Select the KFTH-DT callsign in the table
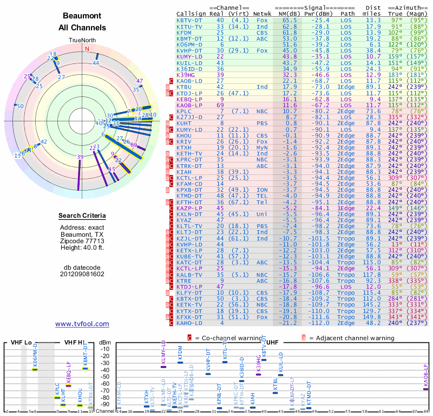The image size is (433, 416). tap(189, 202)
